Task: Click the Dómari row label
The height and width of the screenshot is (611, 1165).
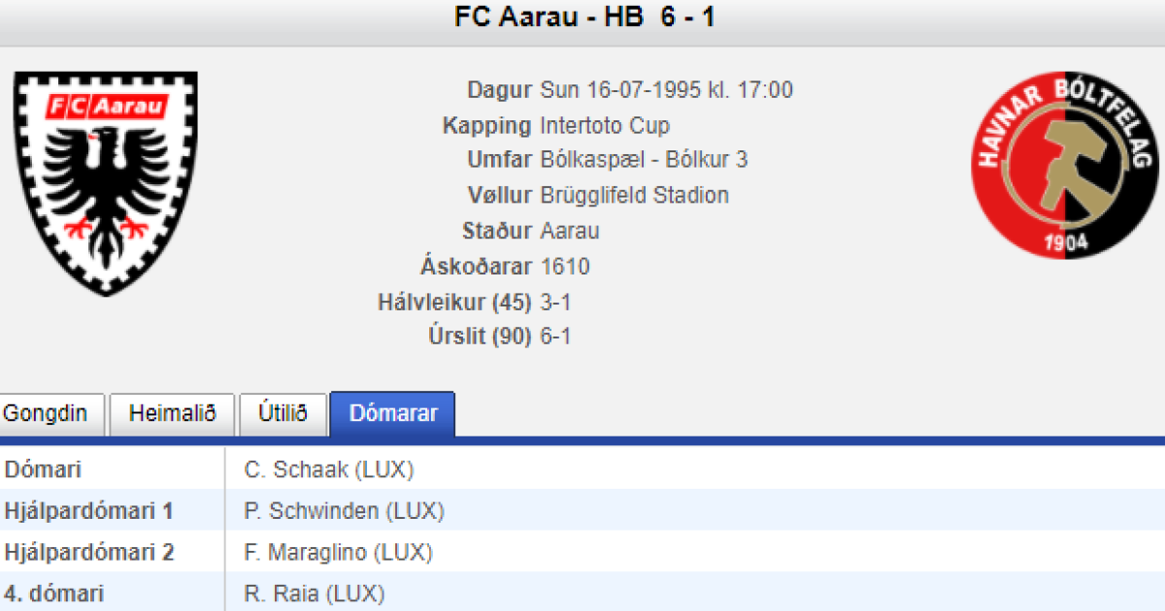Action: click(44, 470)
